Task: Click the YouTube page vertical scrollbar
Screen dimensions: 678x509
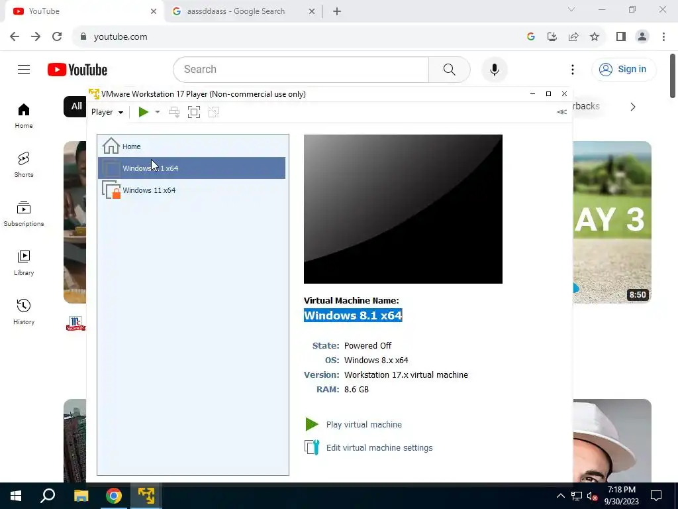Action: [x=673, y=76]
